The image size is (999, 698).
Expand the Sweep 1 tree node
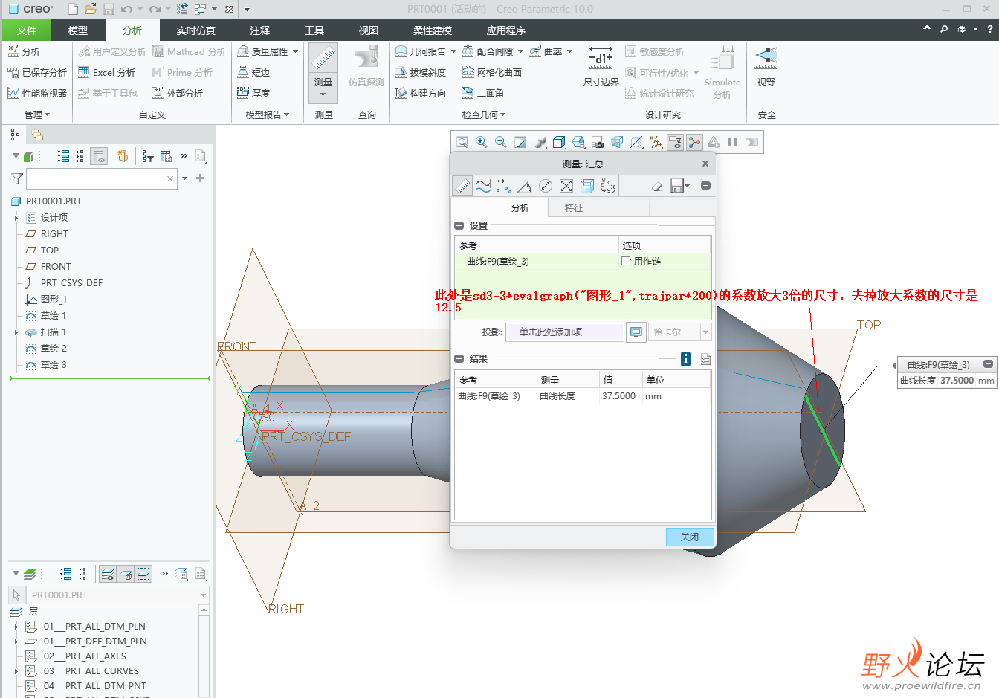click(x=16, y=332)
